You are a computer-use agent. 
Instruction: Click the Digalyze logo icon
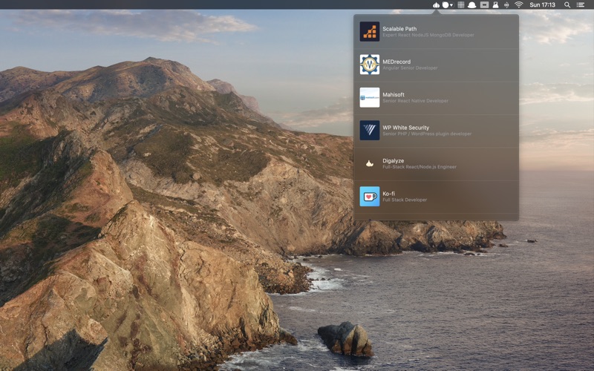click(x=369, y=163)
